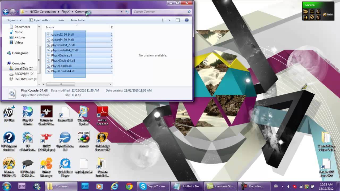Click the Explorer Back arrow button
Screen dimensions: 340x191
coord(6,12)
